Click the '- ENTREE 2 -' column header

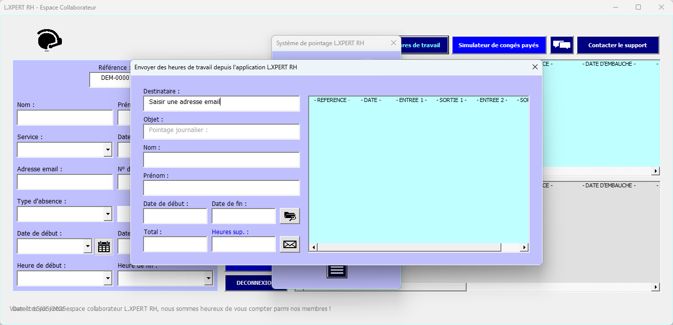point(492,100)
